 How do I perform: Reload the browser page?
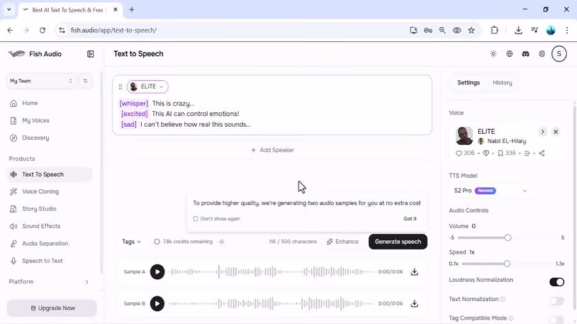tap(42, 31)
